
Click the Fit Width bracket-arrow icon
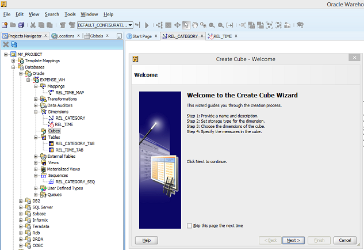click(x=229, y=25)
